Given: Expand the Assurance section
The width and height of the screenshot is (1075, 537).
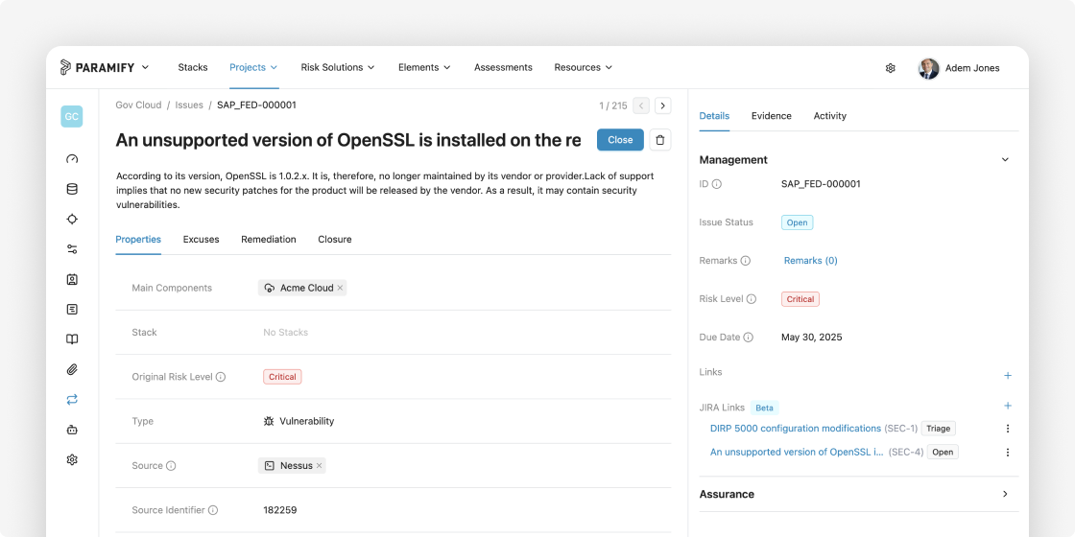Looking at the screenshot, I should click(x=1005, y=494).
